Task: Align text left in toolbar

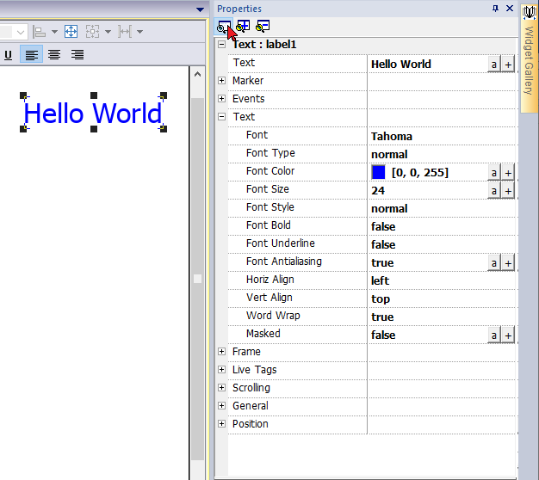Action: [x=31, y=55]
